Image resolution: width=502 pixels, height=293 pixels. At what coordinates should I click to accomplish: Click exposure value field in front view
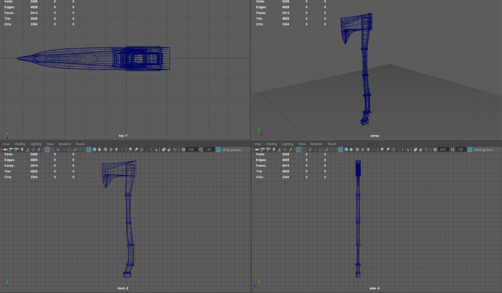(192, 149)
